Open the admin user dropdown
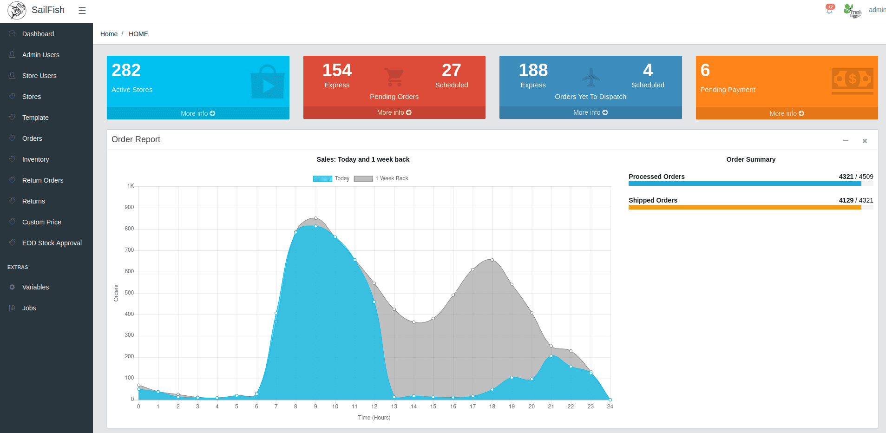This screenshot has height=433, width=886. coord(877,10)
